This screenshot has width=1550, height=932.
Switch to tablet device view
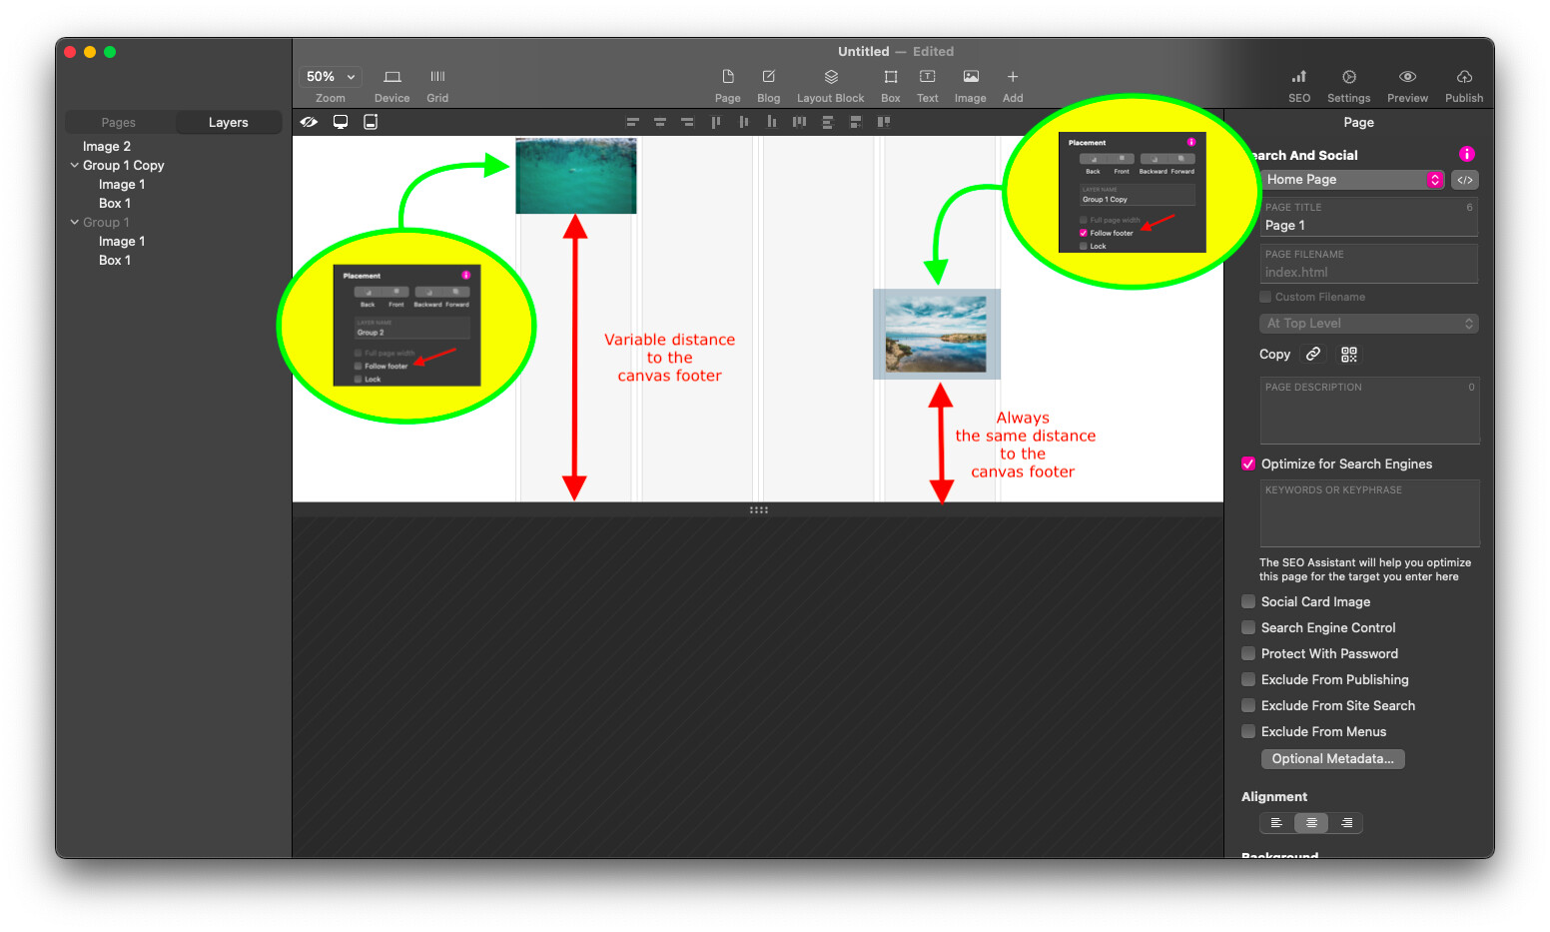[371, 122]
